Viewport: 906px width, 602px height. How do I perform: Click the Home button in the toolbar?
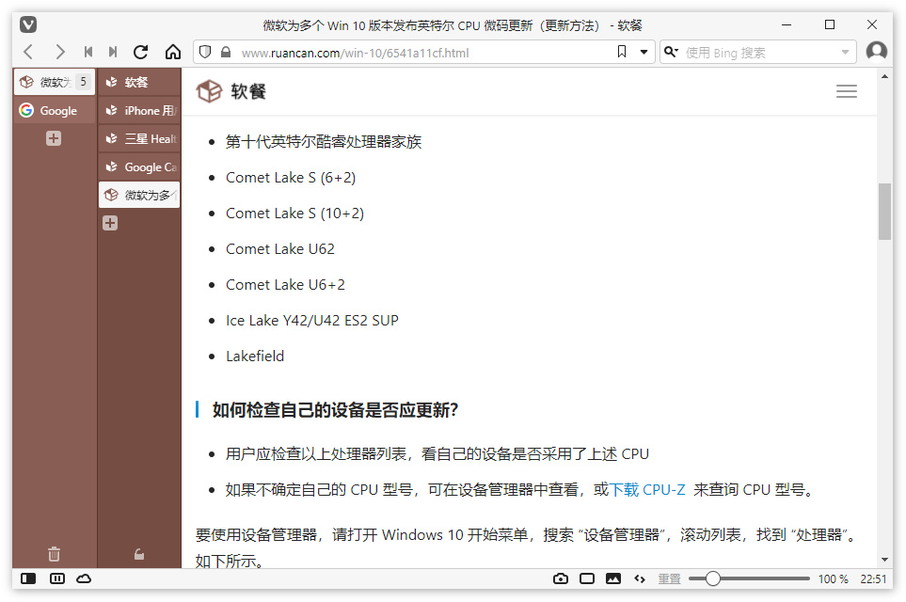173,52
